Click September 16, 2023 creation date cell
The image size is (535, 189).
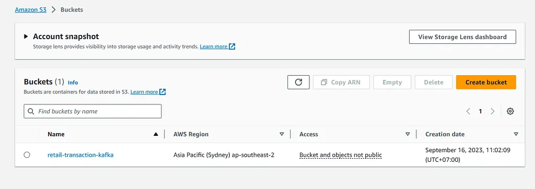tap(468, 155)
